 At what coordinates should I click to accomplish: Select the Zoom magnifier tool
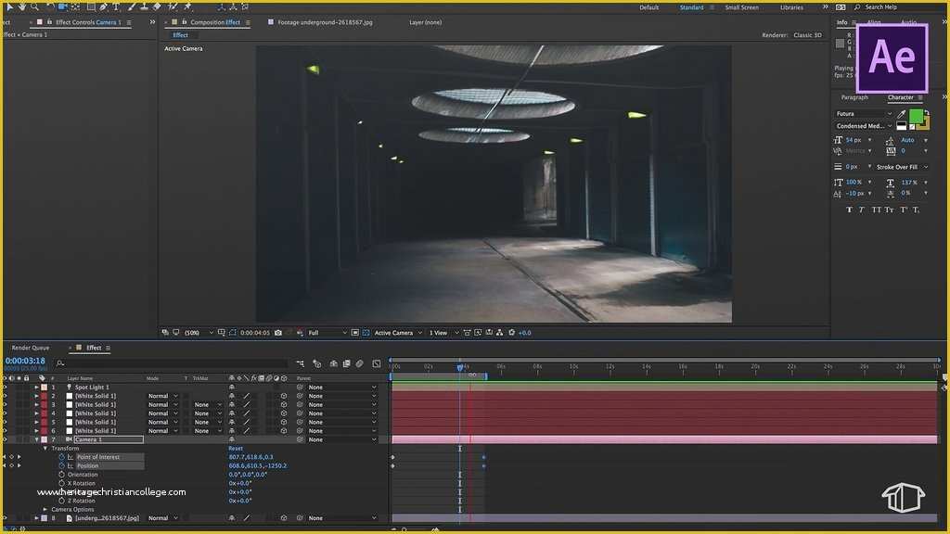(36, 6)
